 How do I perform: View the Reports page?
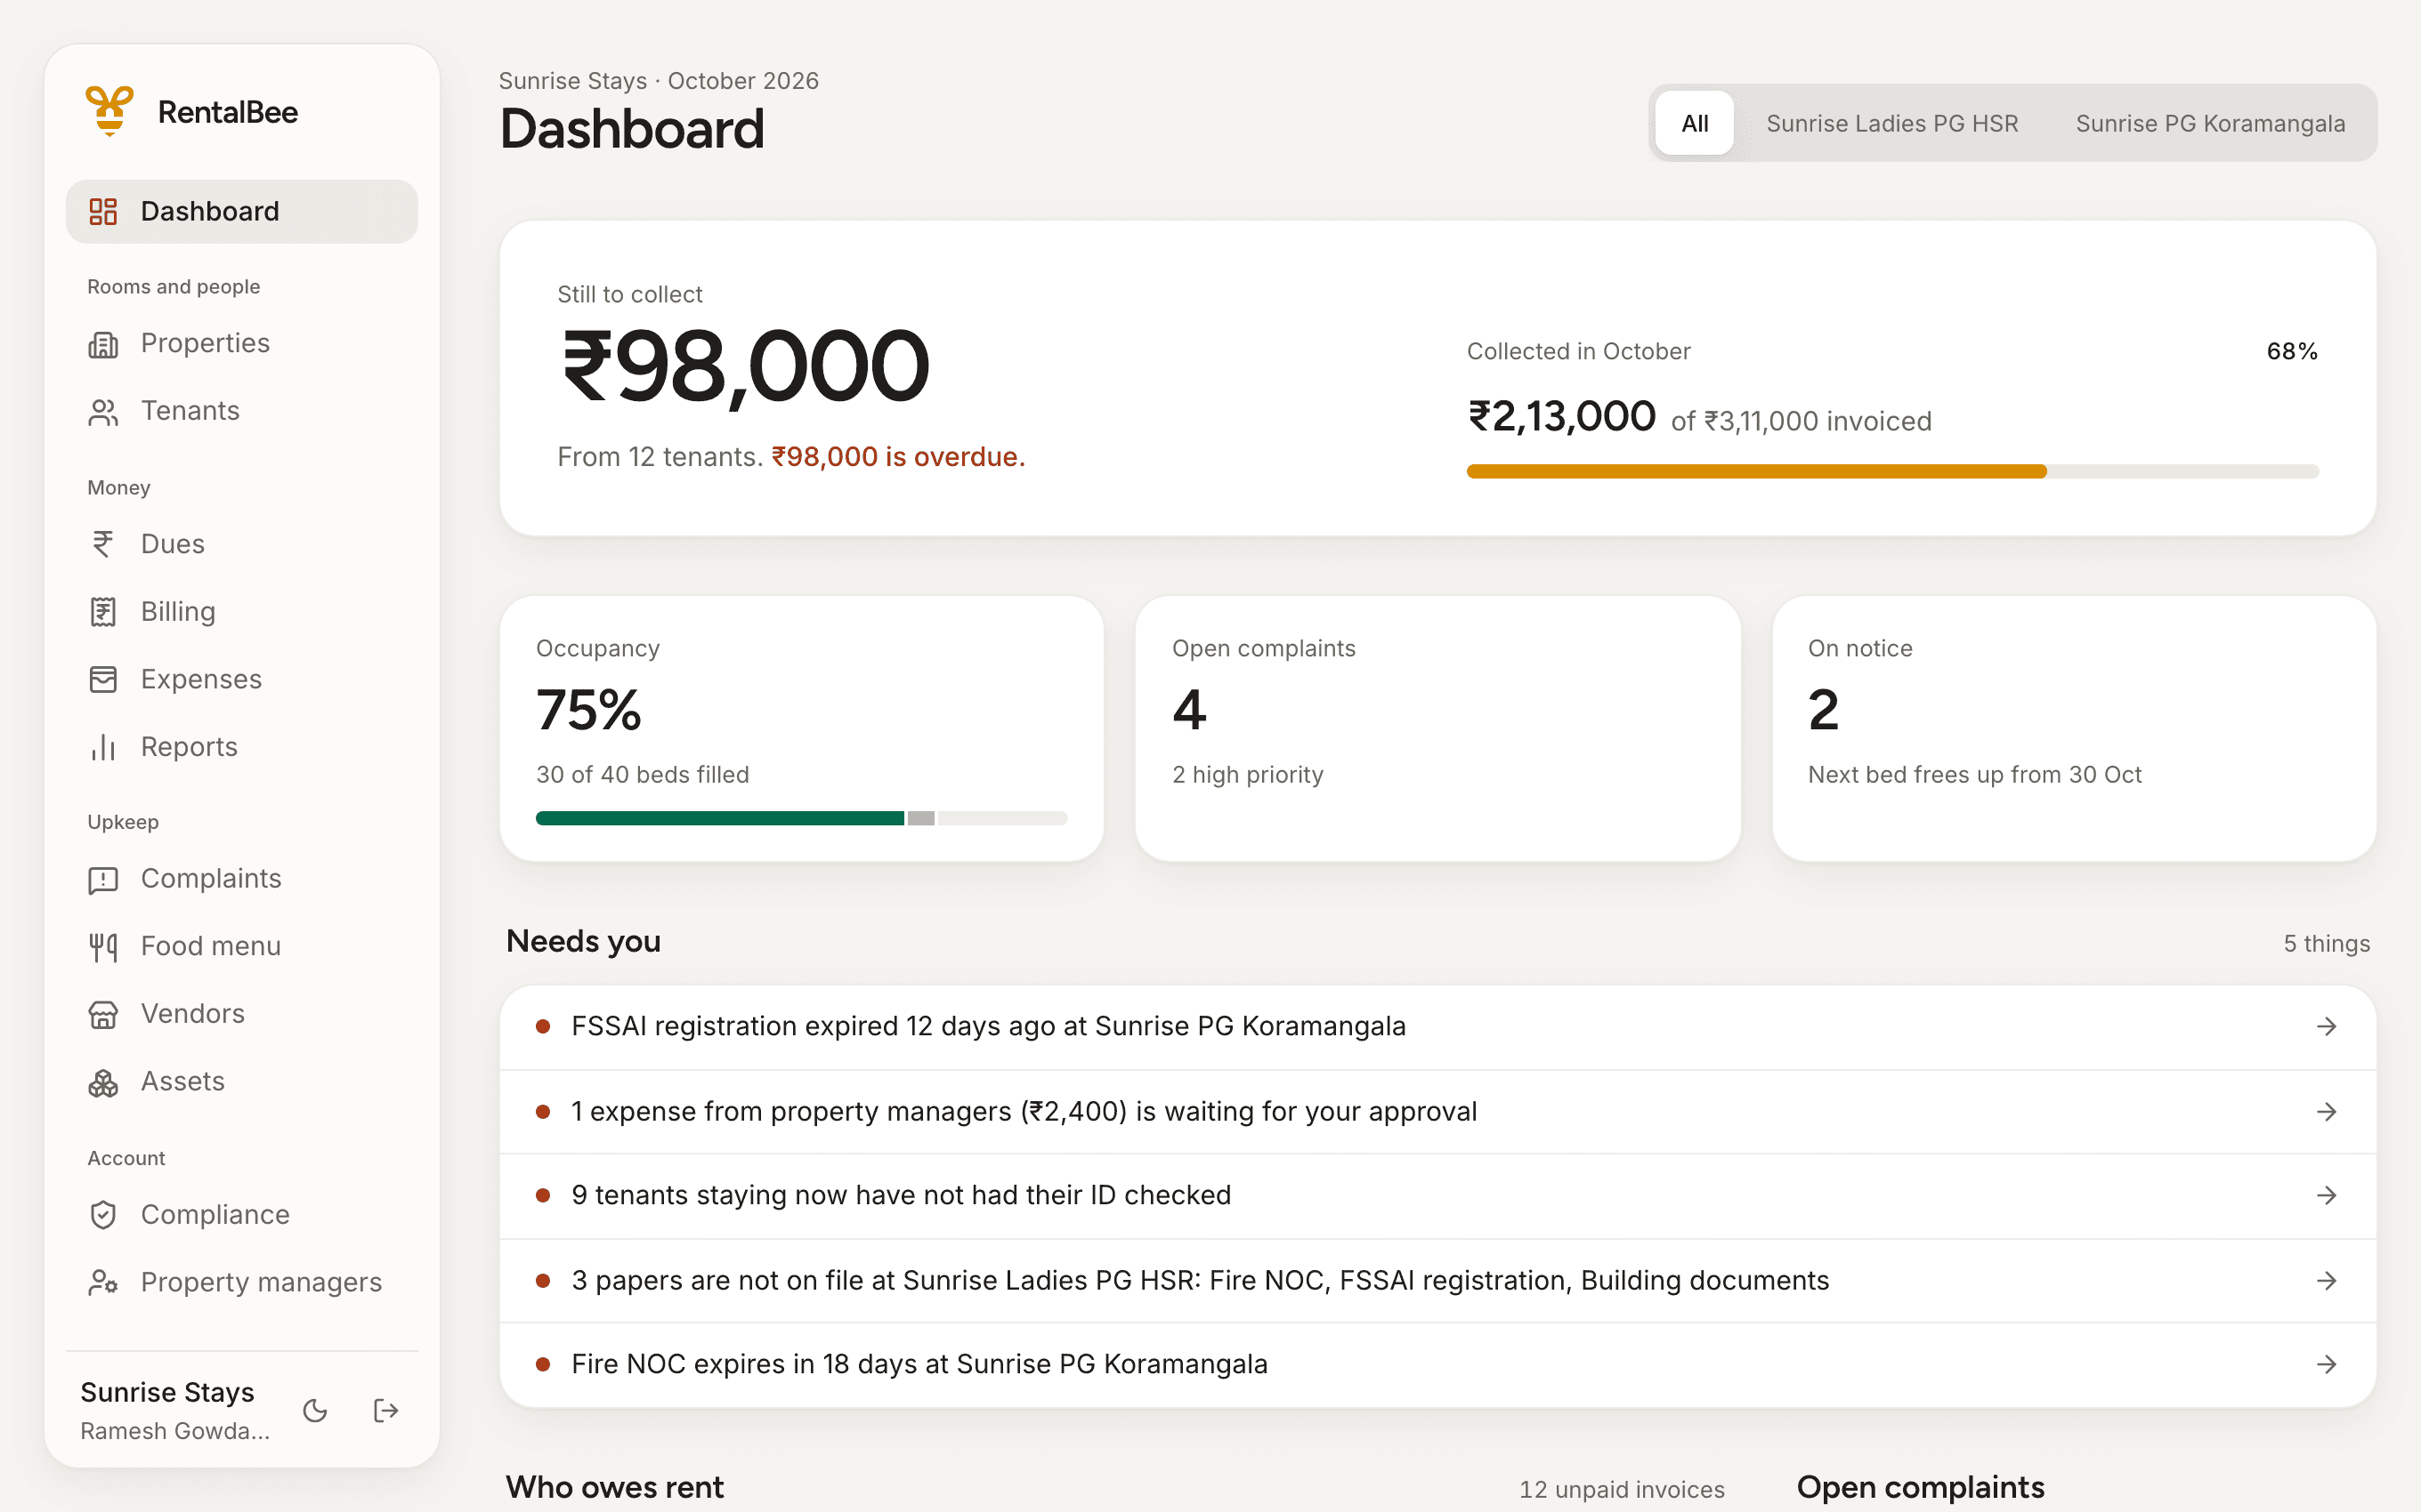[242, 747]
